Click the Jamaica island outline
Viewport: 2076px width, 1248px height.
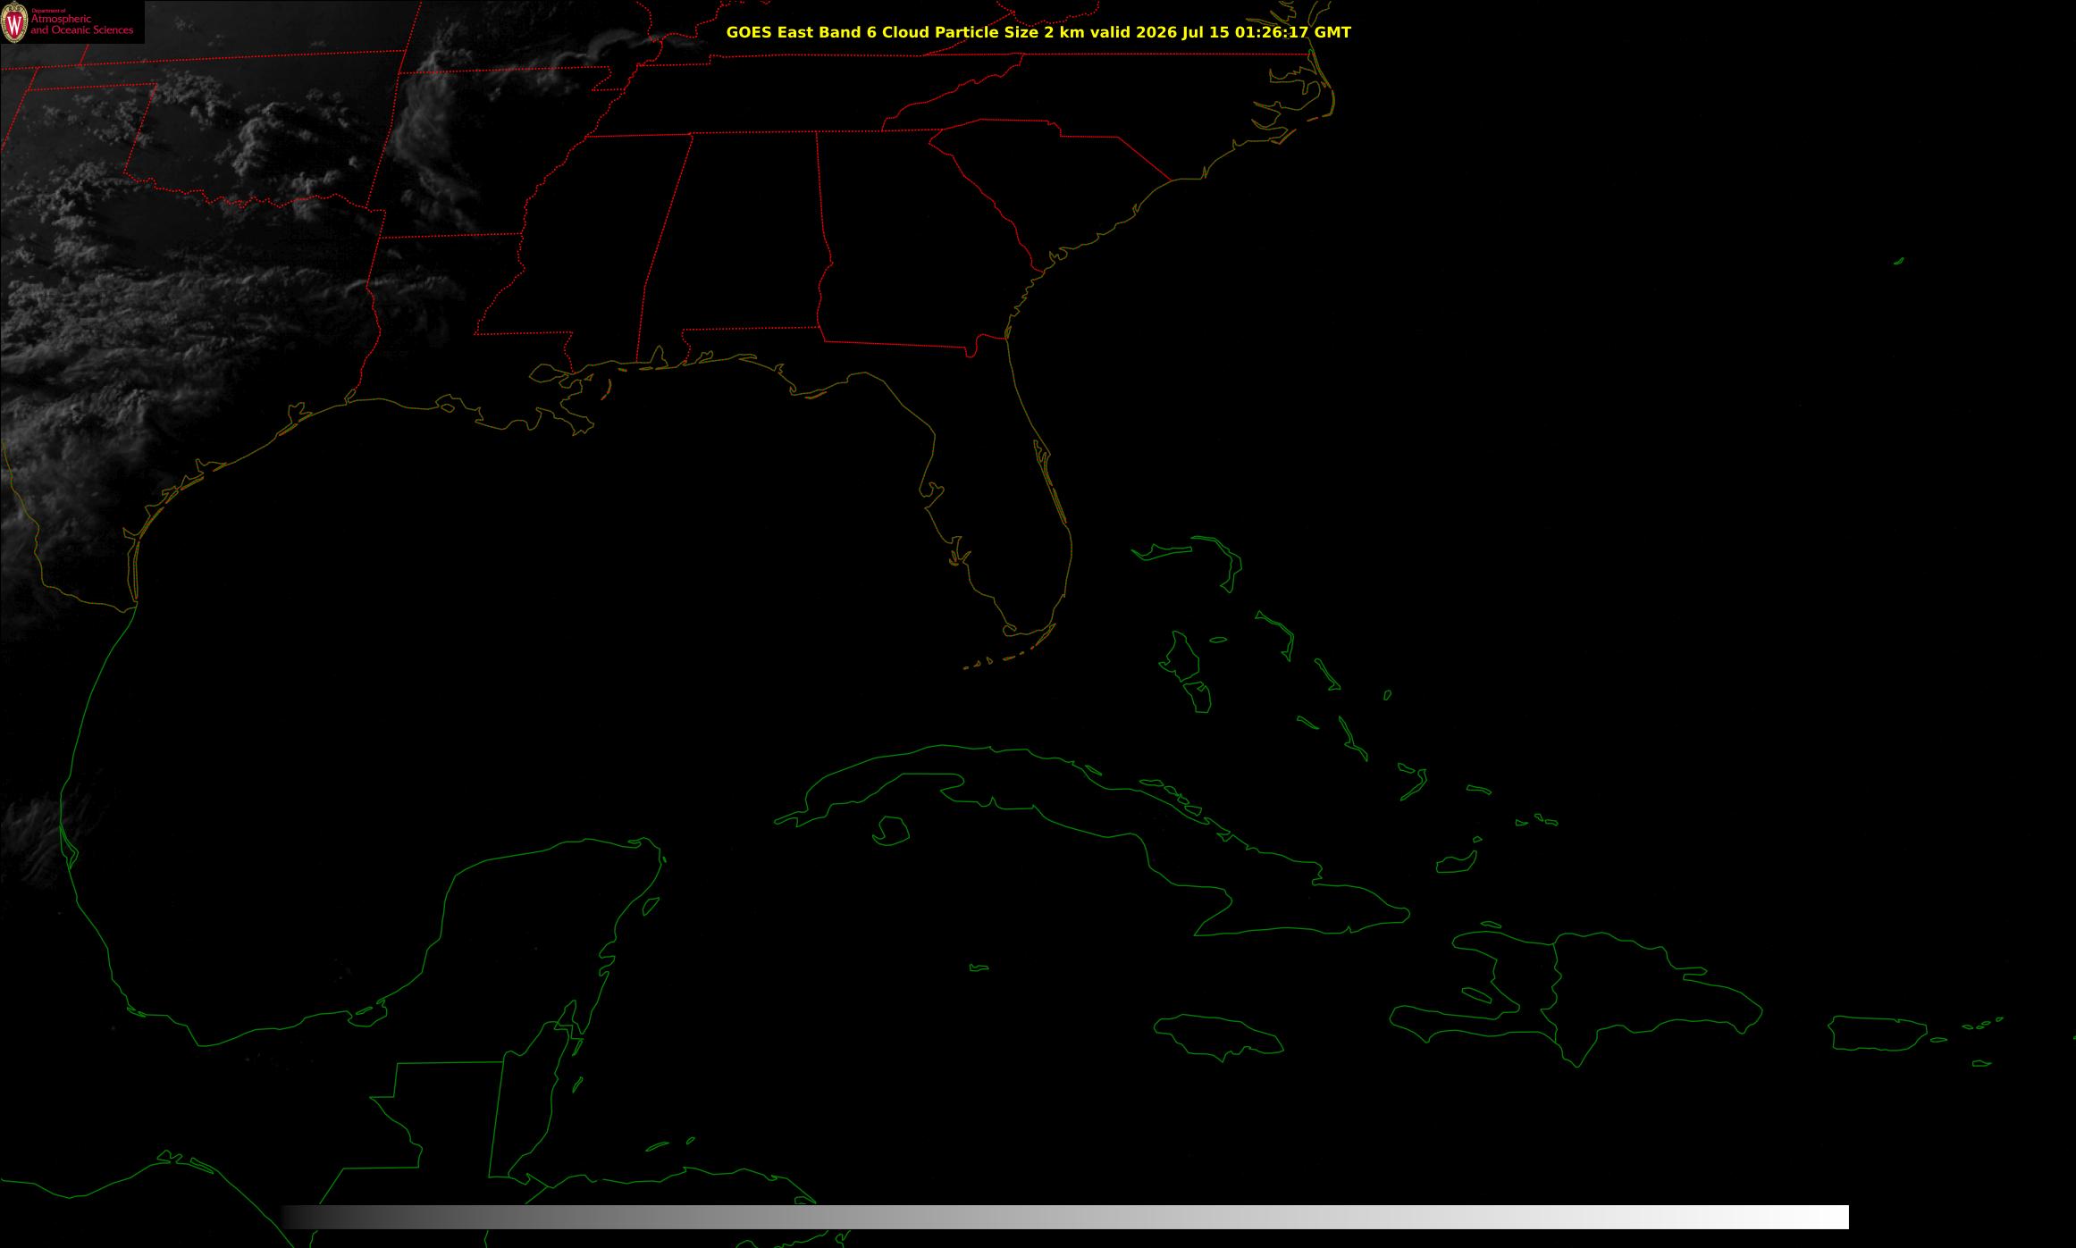tap(1219, 1036)
